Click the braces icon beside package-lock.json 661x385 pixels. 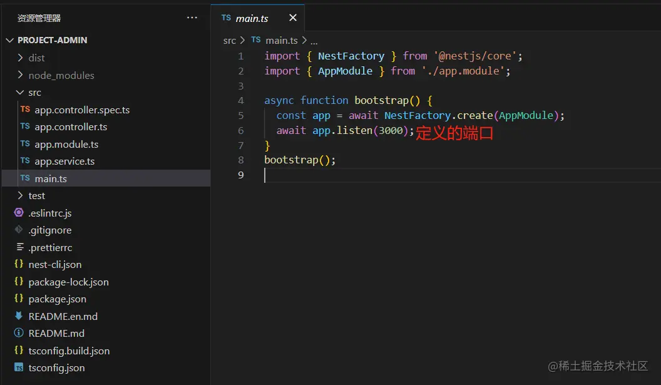coord(19,281)
